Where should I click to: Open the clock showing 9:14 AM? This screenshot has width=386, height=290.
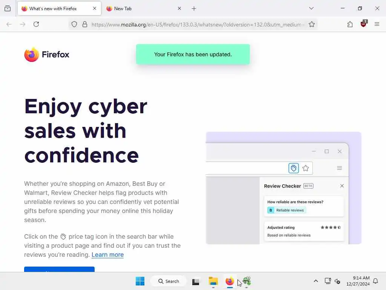point(358,281)
